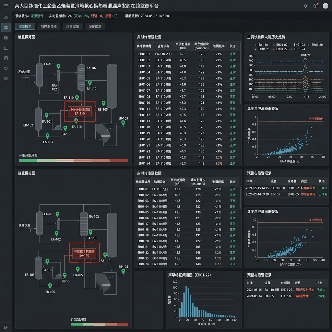This screenshot has width=332, height=332.
Task: Select sensor row EH01-01 in top table
Action: (x=187, y=54)
